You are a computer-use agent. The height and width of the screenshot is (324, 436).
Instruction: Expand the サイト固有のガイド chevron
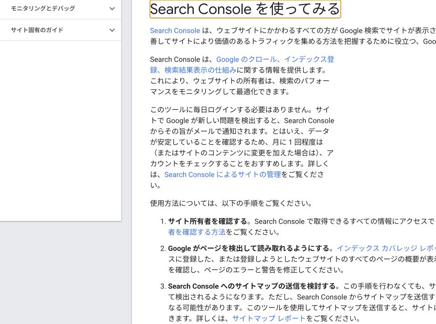(x=112, y=30)
